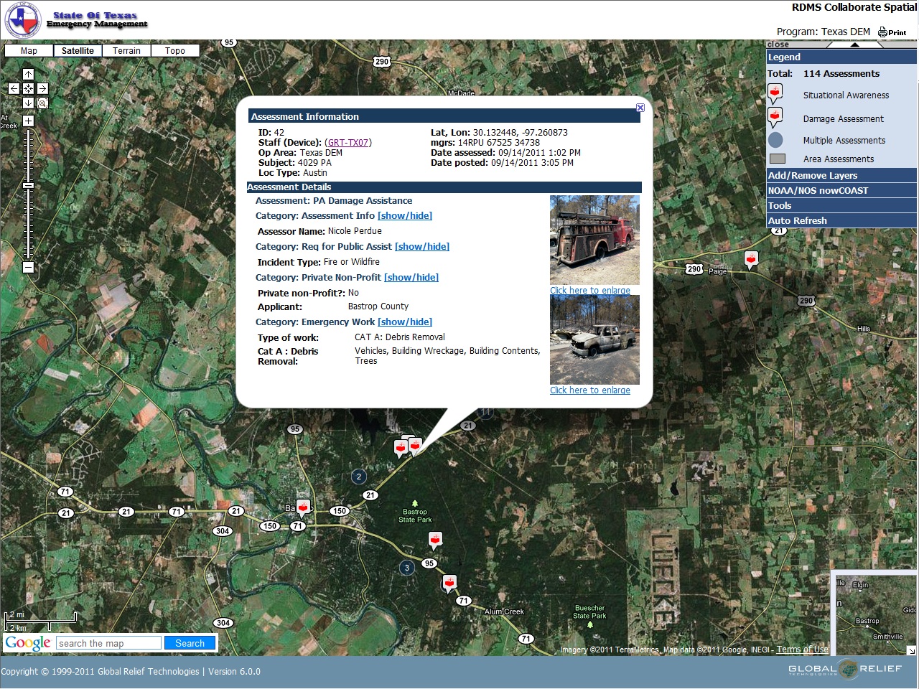The height and width of the screenshot is (689, 919).
Task: Open the cluster marker showing 3 assessments
Action: point(407,568)
